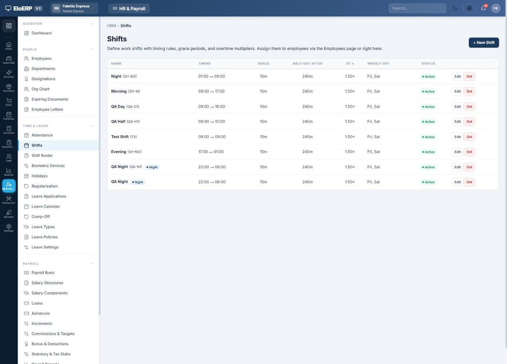Click the New Shift button

click(x=484, y=43)
